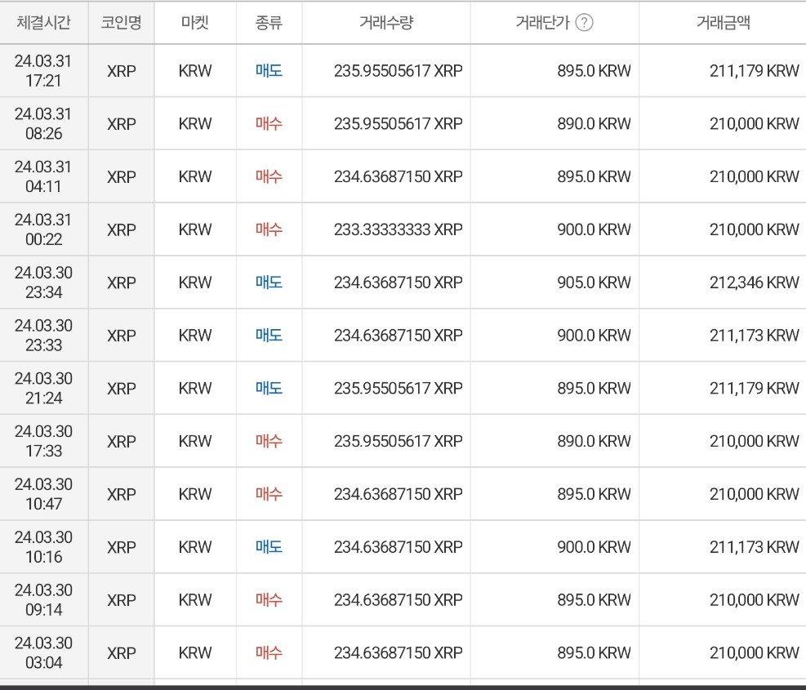806x690 pixels.
Task: Click 234.63687150 XRP in the 24.03.31 04:11 row
Action: coord(399,177)
